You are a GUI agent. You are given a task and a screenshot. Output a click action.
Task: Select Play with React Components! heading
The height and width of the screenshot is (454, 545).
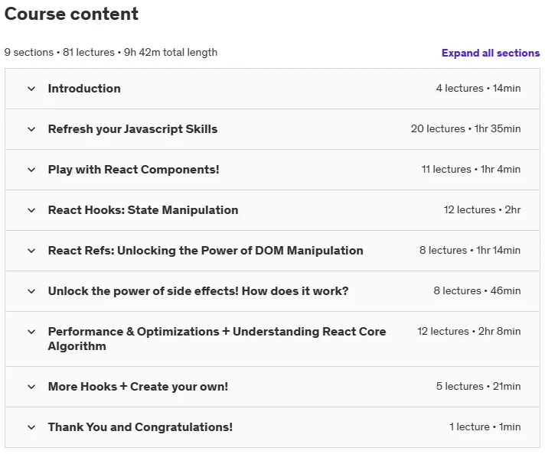(x=134, y=170)
